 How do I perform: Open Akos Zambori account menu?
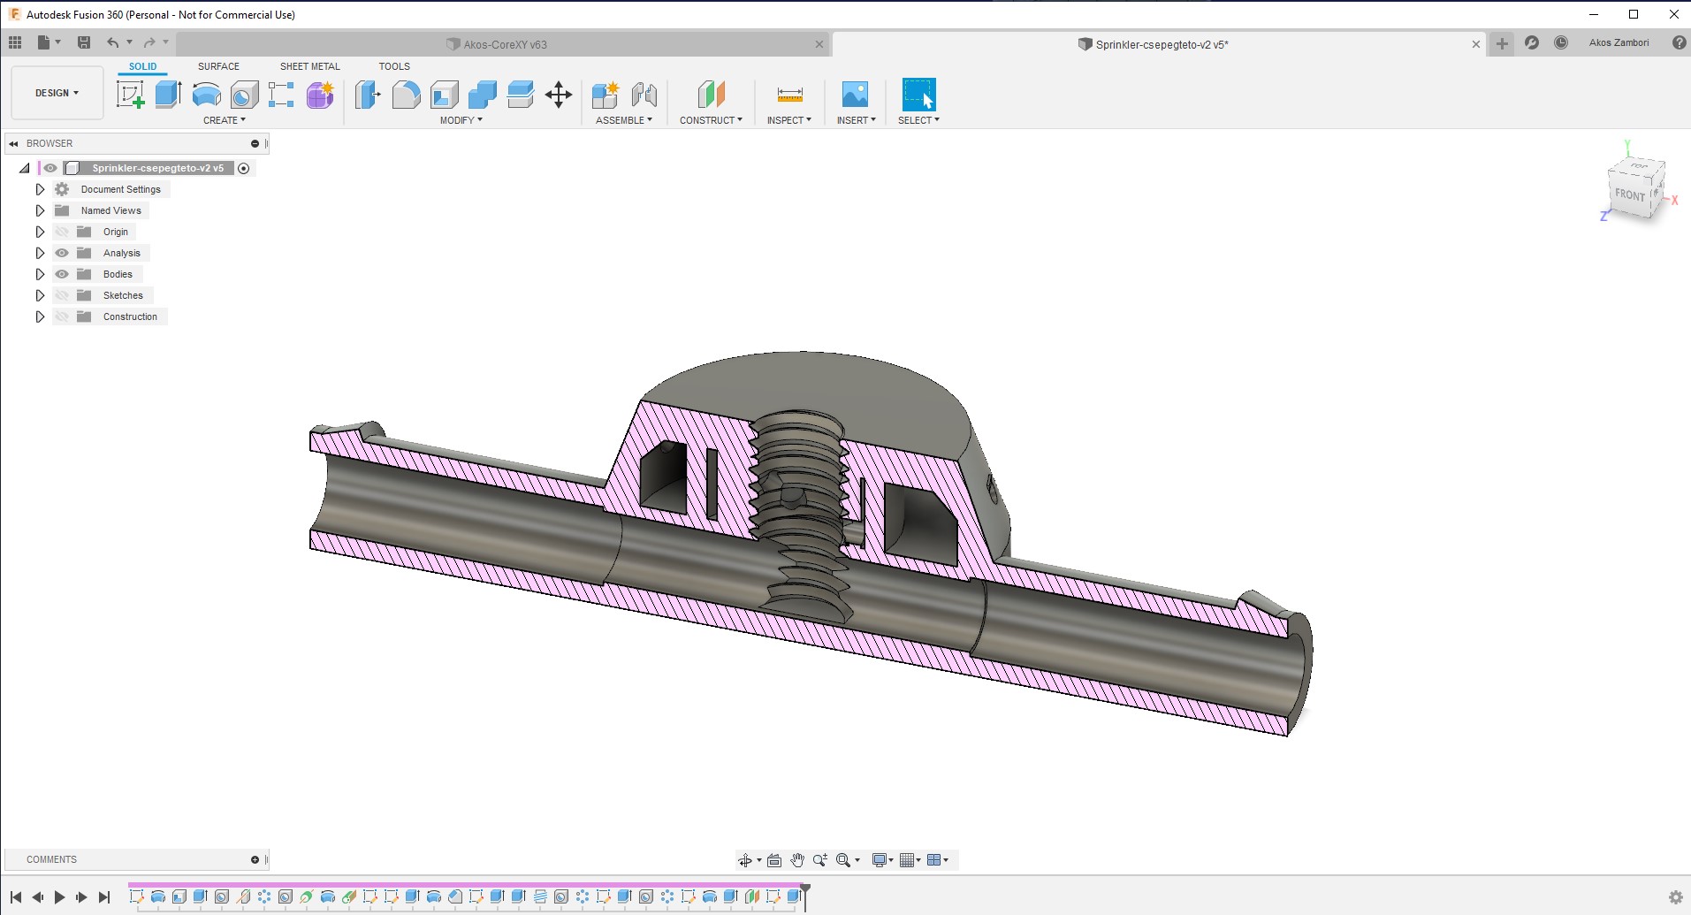click(1619, 42)
